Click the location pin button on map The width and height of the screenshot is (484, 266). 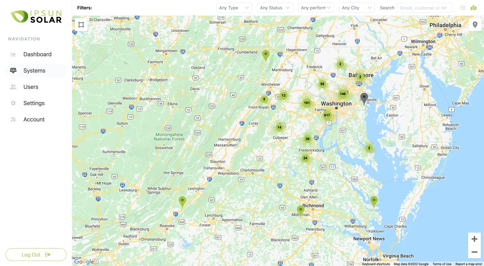(475, 25)
